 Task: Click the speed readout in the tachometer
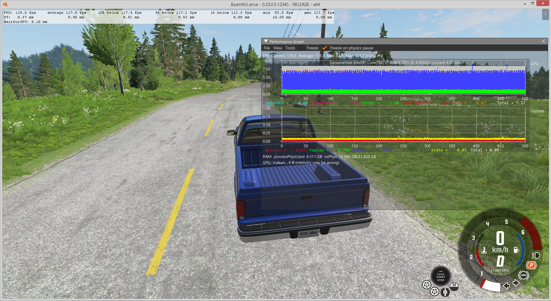click(x=500, y=238)
